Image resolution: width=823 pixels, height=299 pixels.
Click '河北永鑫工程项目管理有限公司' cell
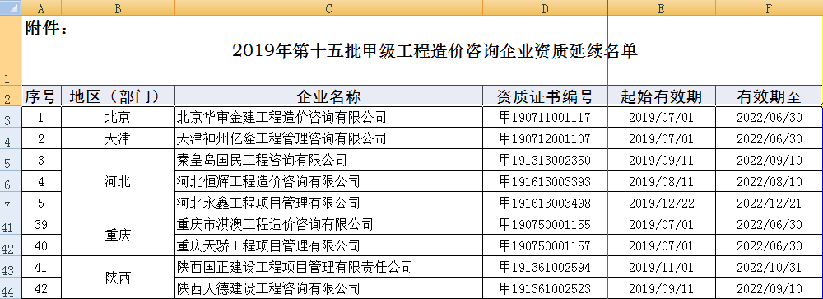pyautogui.click(x=328, y=203)
